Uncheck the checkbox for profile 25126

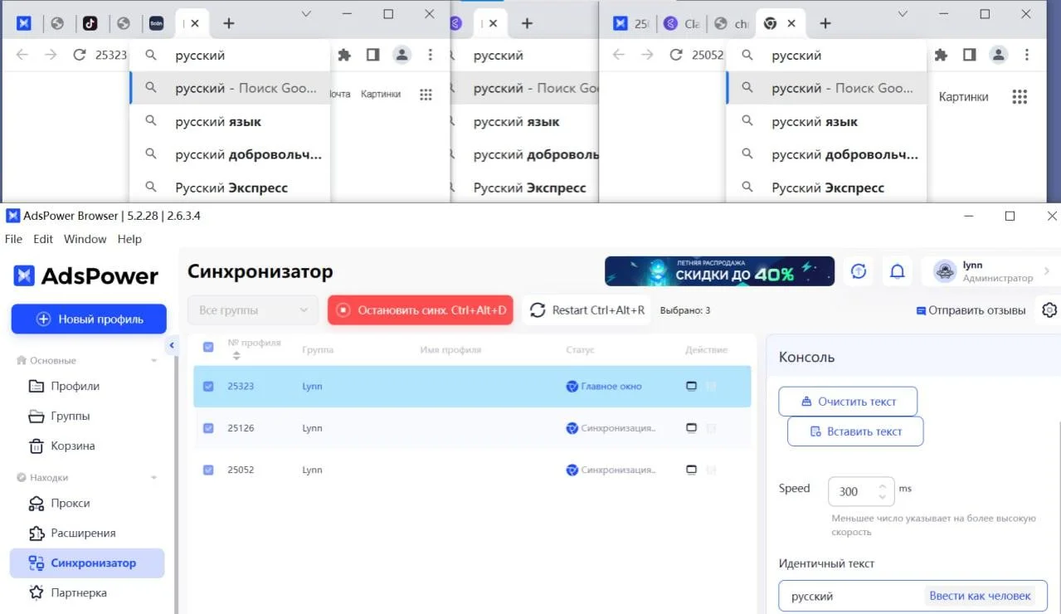[x=208, y=427]
